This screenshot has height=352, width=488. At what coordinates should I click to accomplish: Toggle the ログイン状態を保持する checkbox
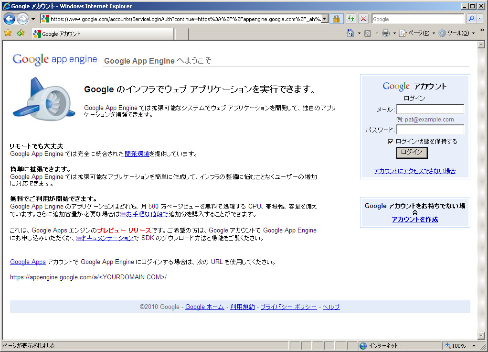coord(391,142)
